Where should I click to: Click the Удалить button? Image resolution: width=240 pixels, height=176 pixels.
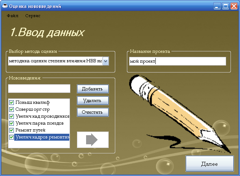tap(93, 101)
